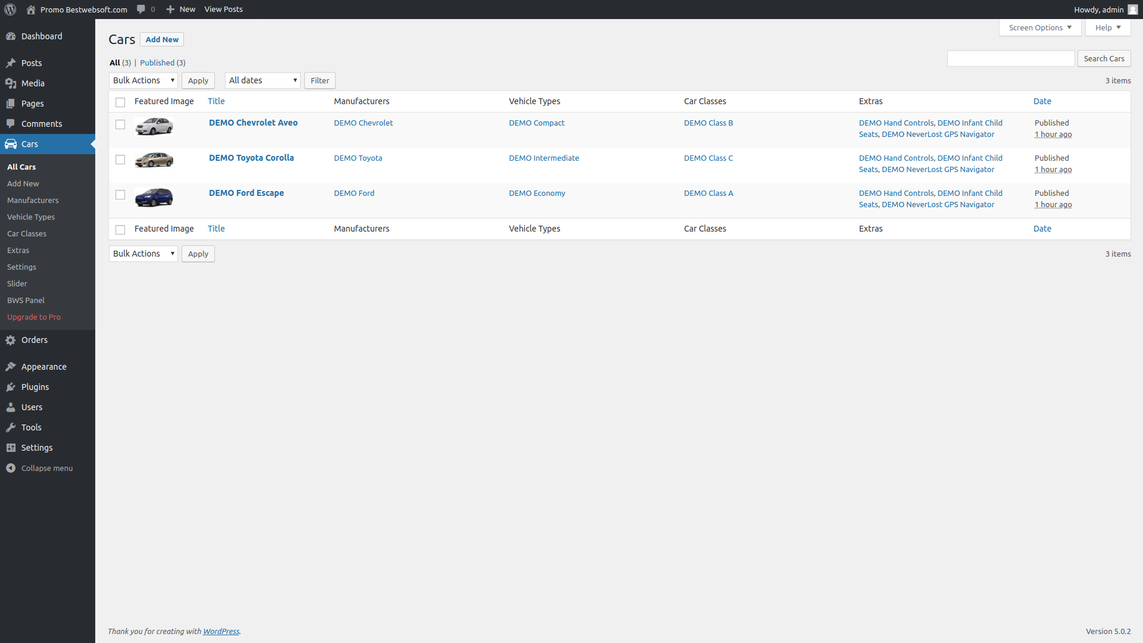This screenshot has width=1143, height=643.
Task: Open DEMO Chevrolet Aveo title link
Action: (x=253, y=123)
